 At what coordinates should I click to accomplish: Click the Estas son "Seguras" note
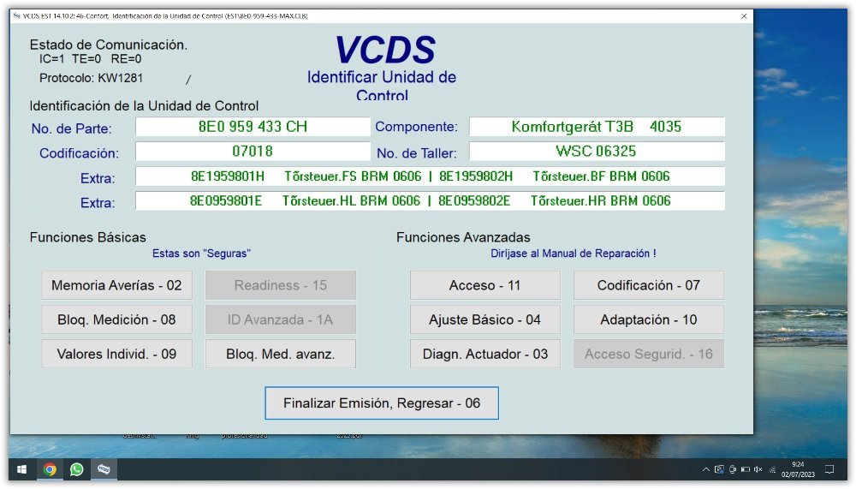[201, 253]
